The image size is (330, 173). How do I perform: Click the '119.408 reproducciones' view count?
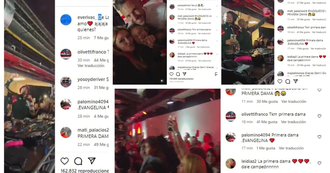(182, 79)
